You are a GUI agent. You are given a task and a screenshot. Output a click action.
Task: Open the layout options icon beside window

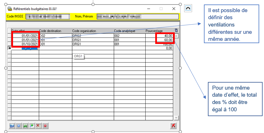[x=188, y=8]
